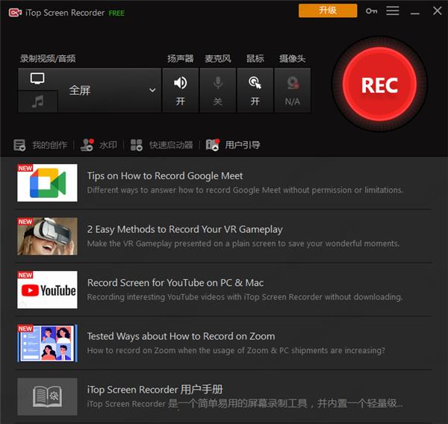The width and height of the screenshot is (448, 424).
Task: Click the 我的创作 list icon
Action: pos(19,145)
